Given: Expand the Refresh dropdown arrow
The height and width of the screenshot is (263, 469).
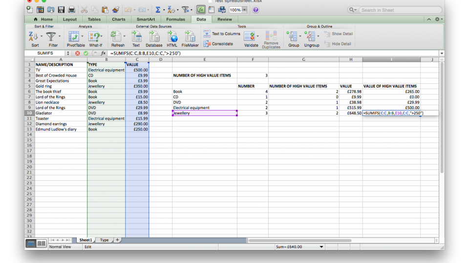Looking at the screenshot, I should 125,37.
